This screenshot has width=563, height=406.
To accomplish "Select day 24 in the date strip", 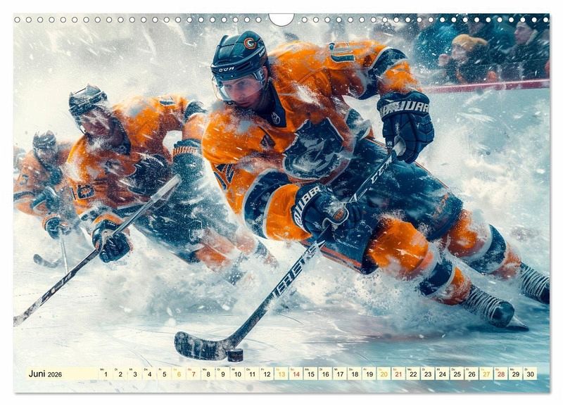I will click(443, 374).
